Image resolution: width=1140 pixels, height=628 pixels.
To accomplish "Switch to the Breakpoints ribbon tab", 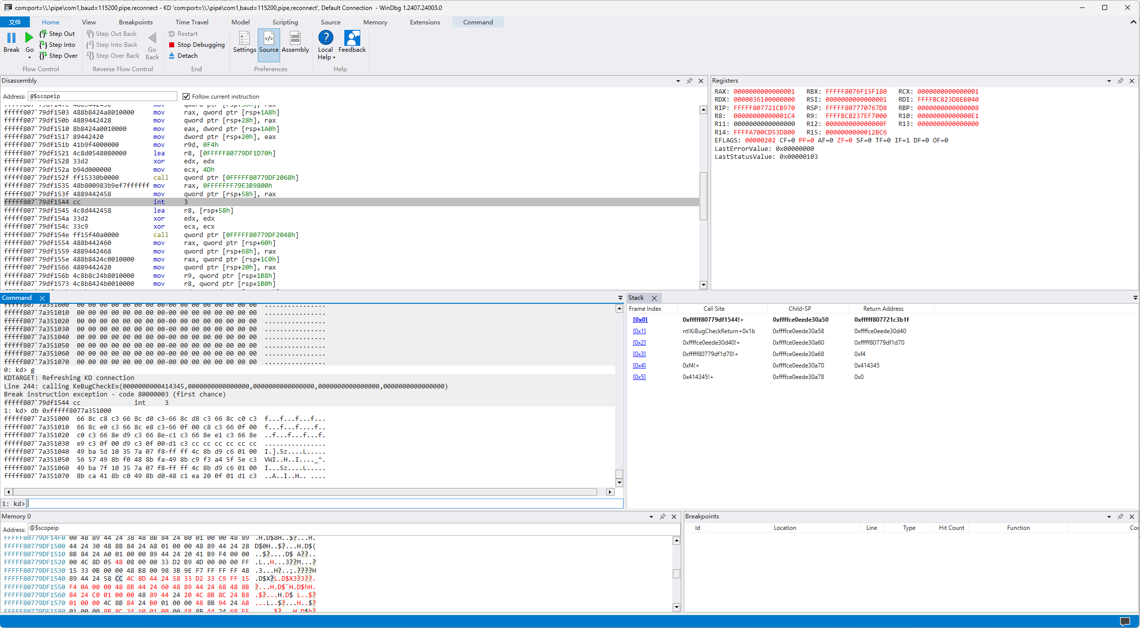I will point(135,22).
